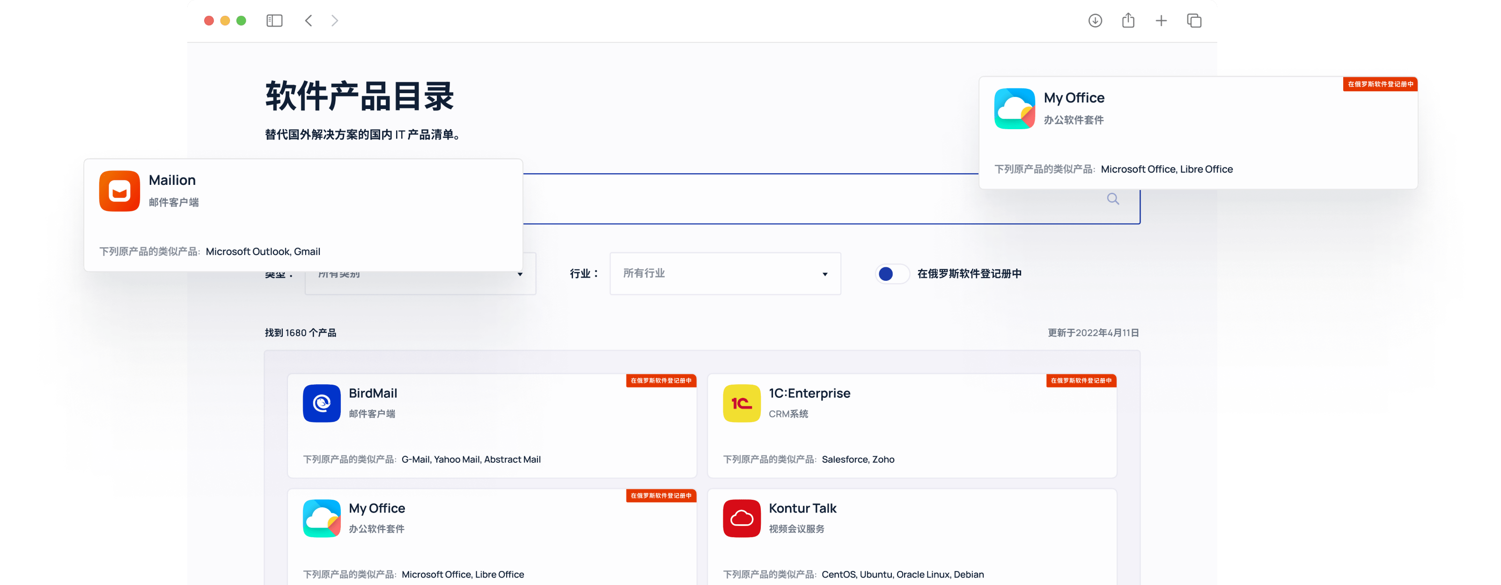Open the 1C:Enterprise product title
Screen dimensions: 1501x585
tap(809, 393)
